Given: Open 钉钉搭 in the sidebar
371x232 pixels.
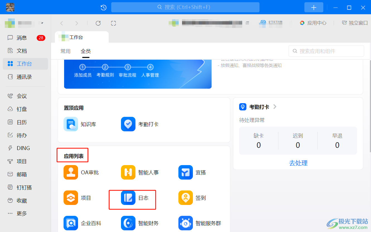Looking at the screenshot, I should tap(25, 188).
